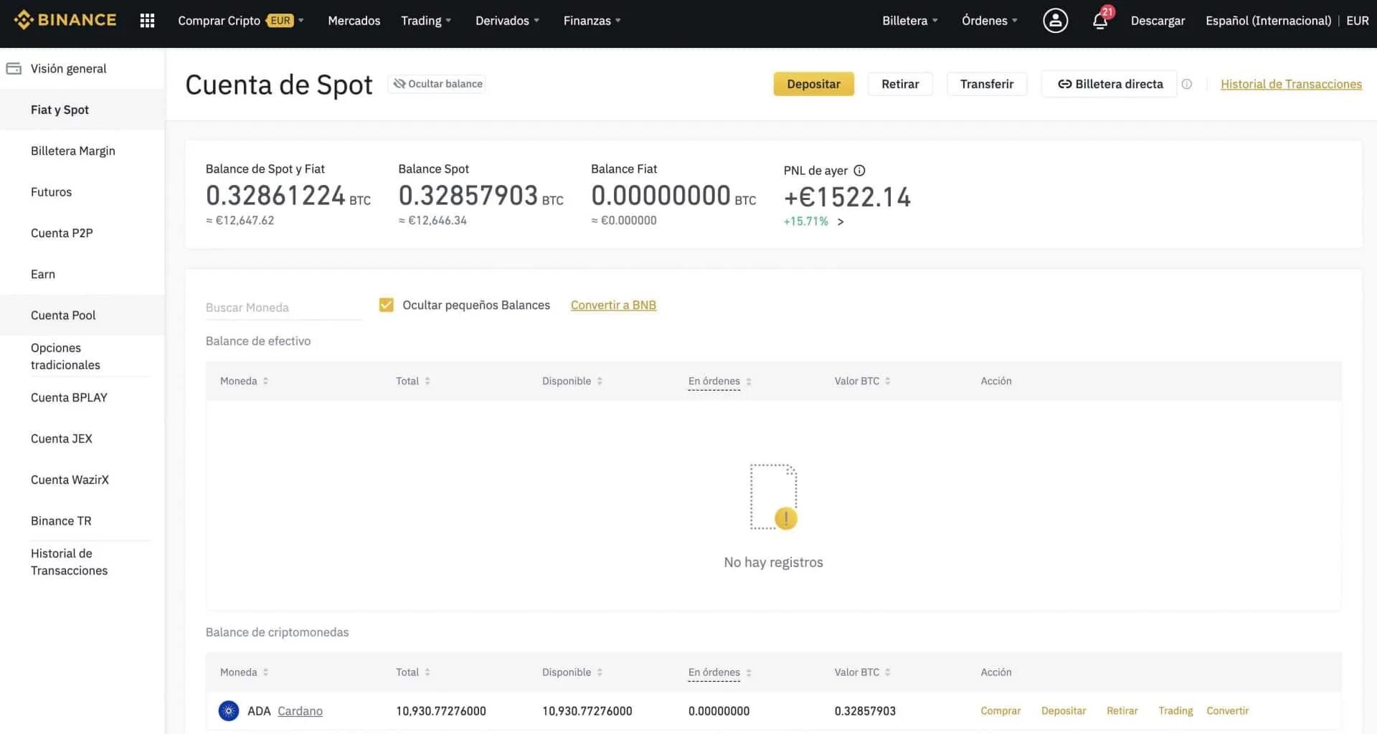Click Comprar in the ADA row

point(1000,711)
